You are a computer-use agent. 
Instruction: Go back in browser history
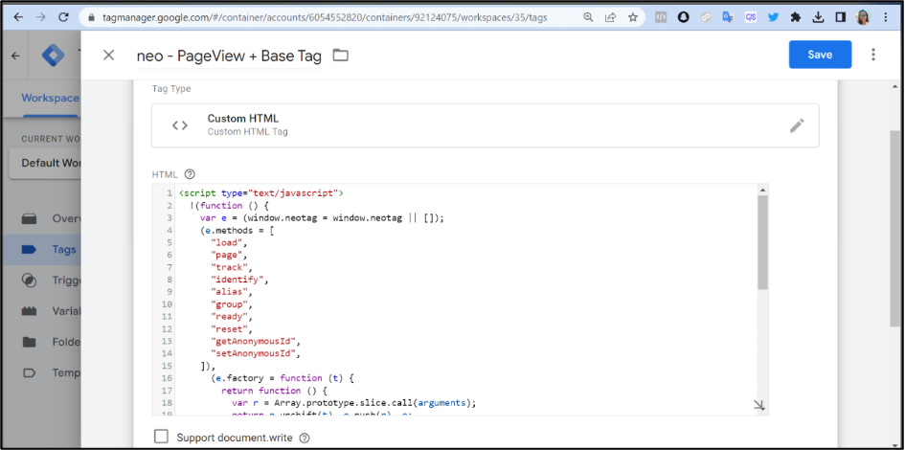[18, 17]
